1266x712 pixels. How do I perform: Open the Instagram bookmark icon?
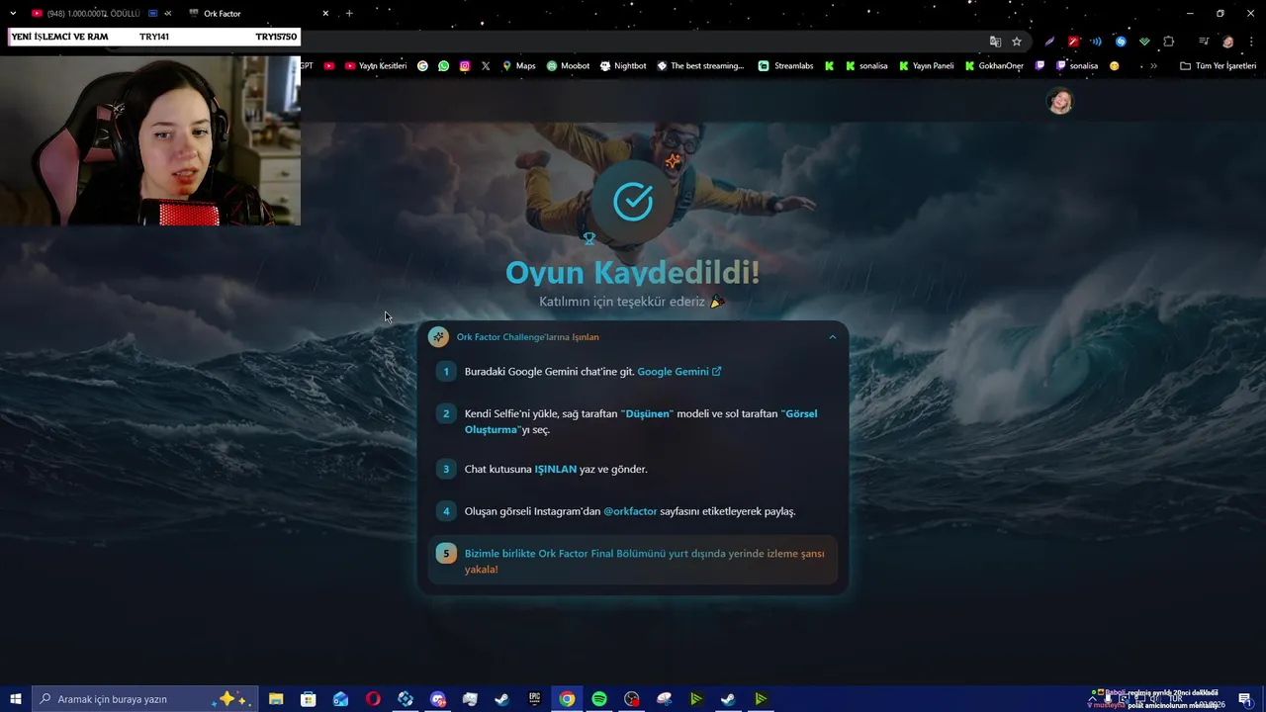coord(465,66)
